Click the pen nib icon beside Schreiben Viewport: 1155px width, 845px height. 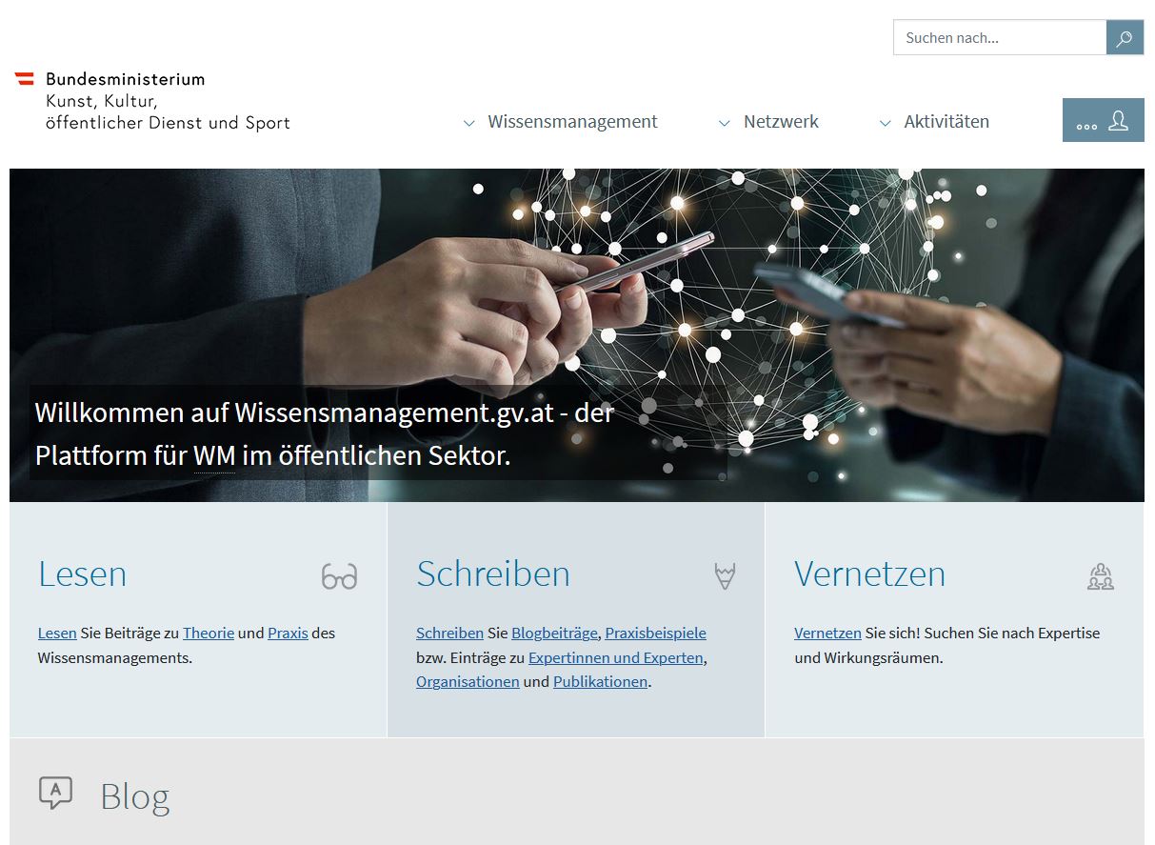click(725, 575)
